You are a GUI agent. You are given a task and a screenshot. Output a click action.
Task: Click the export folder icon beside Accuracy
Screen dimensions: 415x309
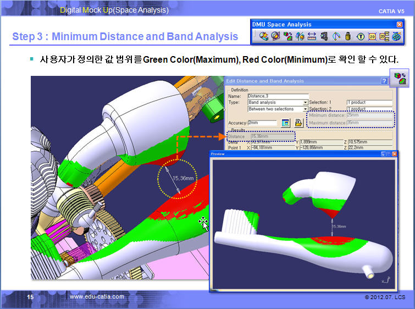298,123
